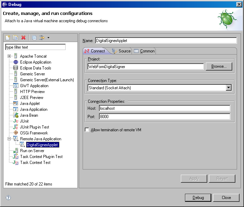
Task: Click the Host field containing localhost
Action: pyautogui.click(x=165, y=108)
